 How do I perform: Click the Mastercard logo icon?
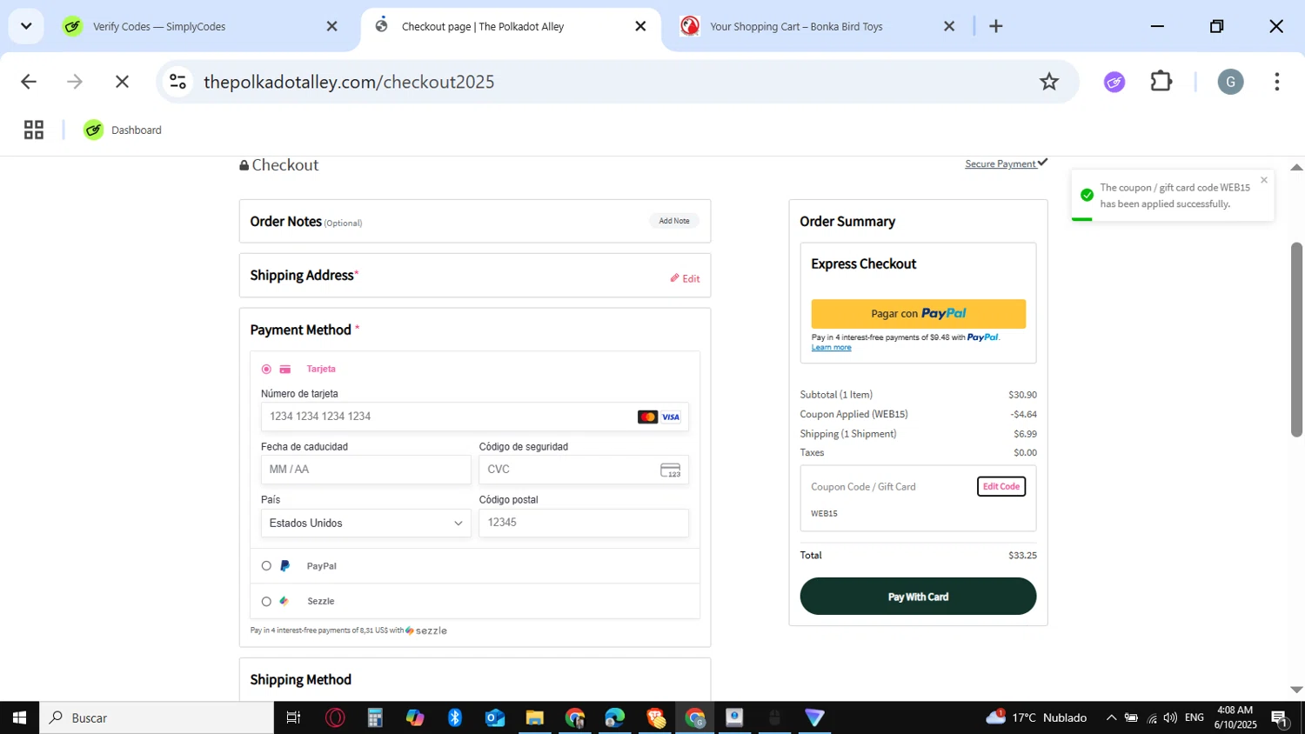pos(647,417)
